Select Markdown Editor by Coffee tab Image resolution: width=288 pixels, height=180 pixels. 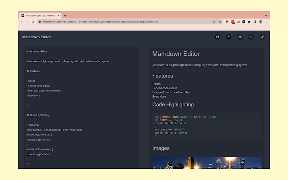(x=40, y=16)
